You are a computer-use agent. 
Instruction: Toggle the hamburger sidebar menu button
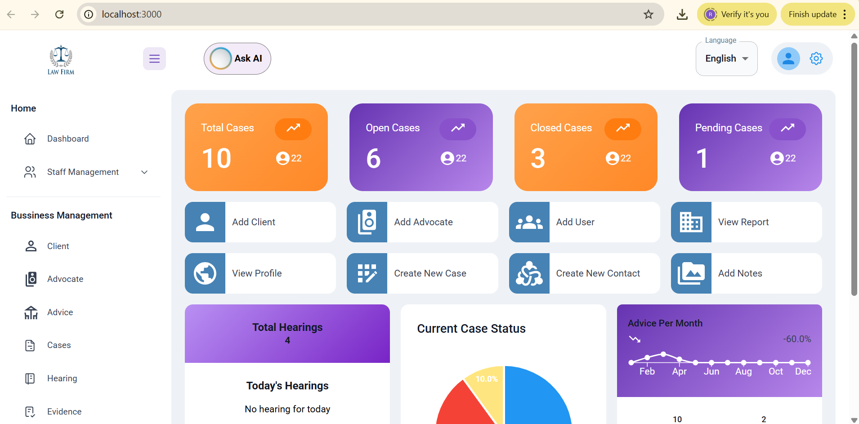[x=154, y=59]
